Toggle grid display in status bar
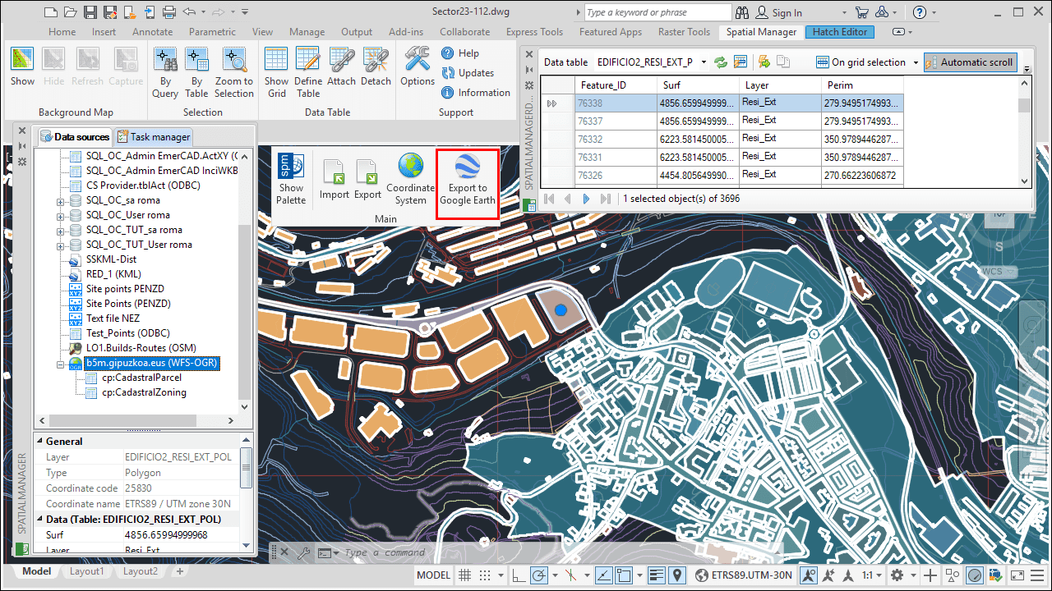 465,575
